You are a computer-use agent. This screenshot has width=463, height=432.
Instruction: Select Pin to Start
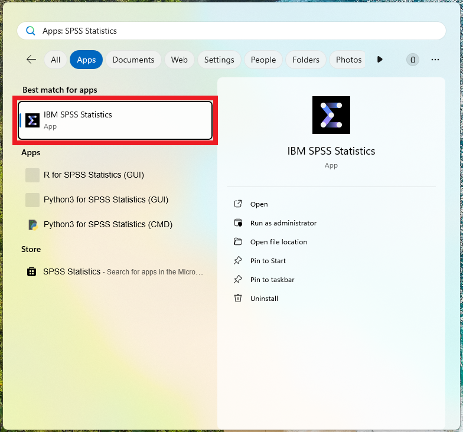(268, 261)
